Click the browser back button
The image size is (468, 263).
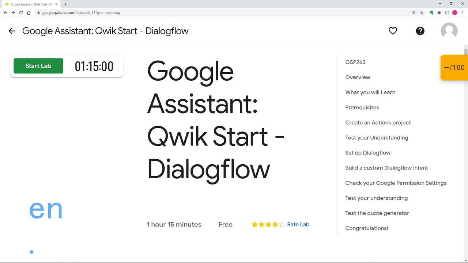pyautogui.click(x=5, y=12)
